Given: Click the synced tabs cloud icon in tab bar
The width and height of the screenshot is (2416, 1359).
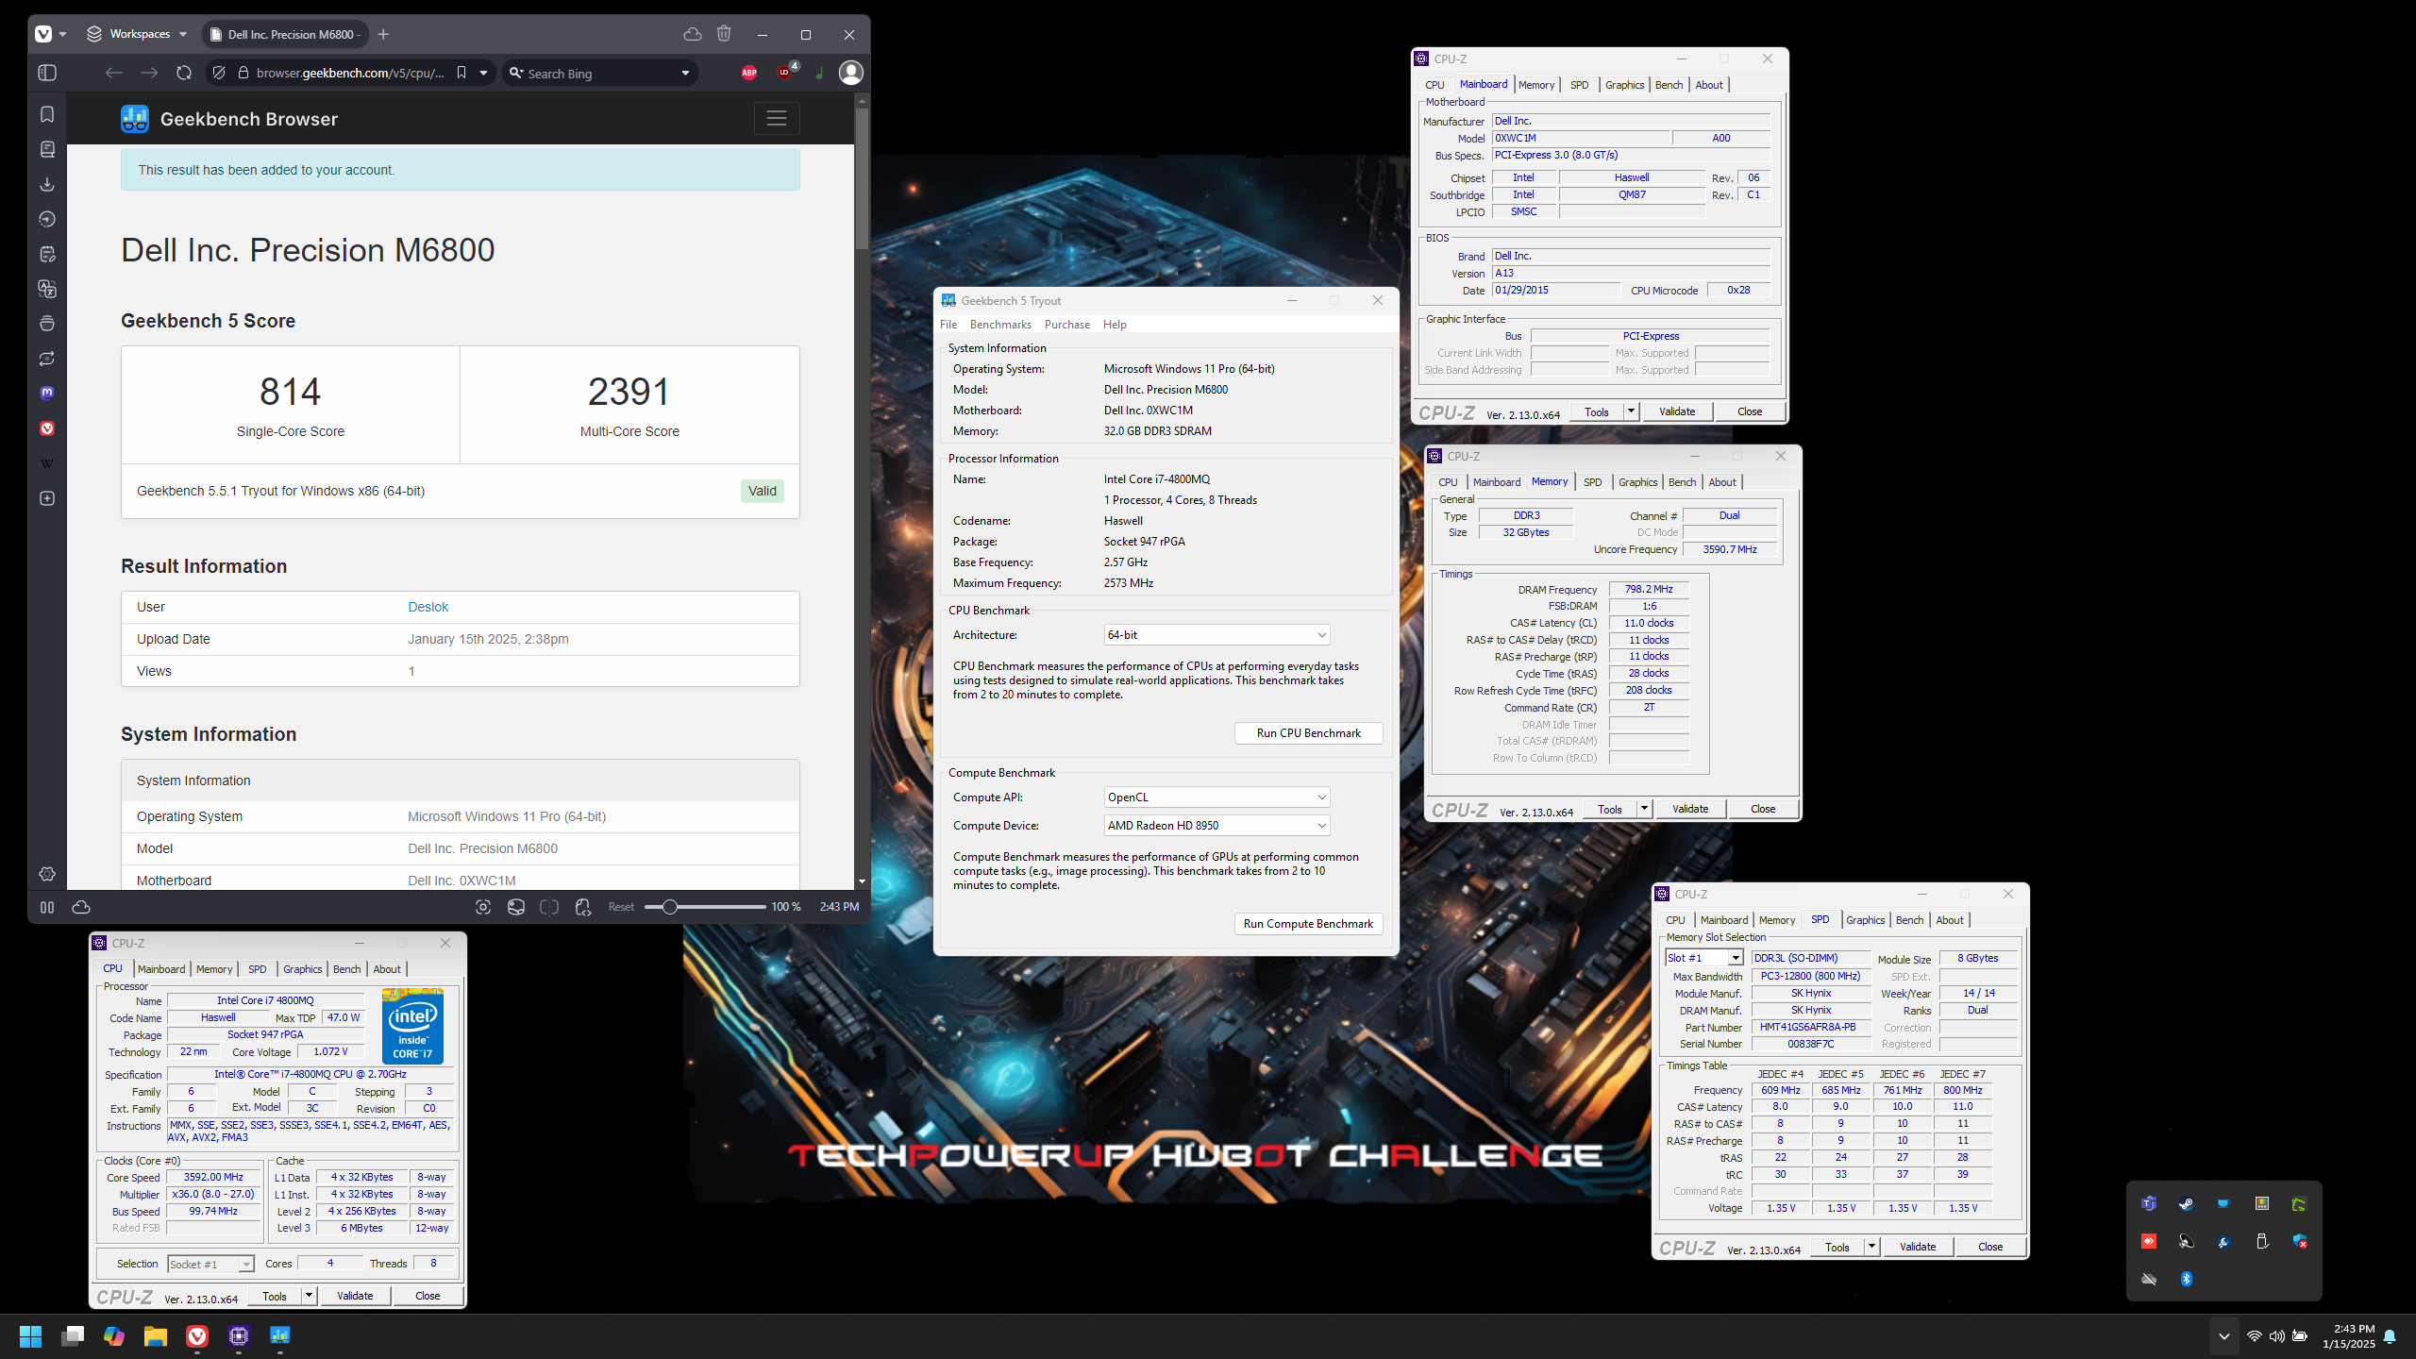Looking at the screenshot, I should (692, 34).
